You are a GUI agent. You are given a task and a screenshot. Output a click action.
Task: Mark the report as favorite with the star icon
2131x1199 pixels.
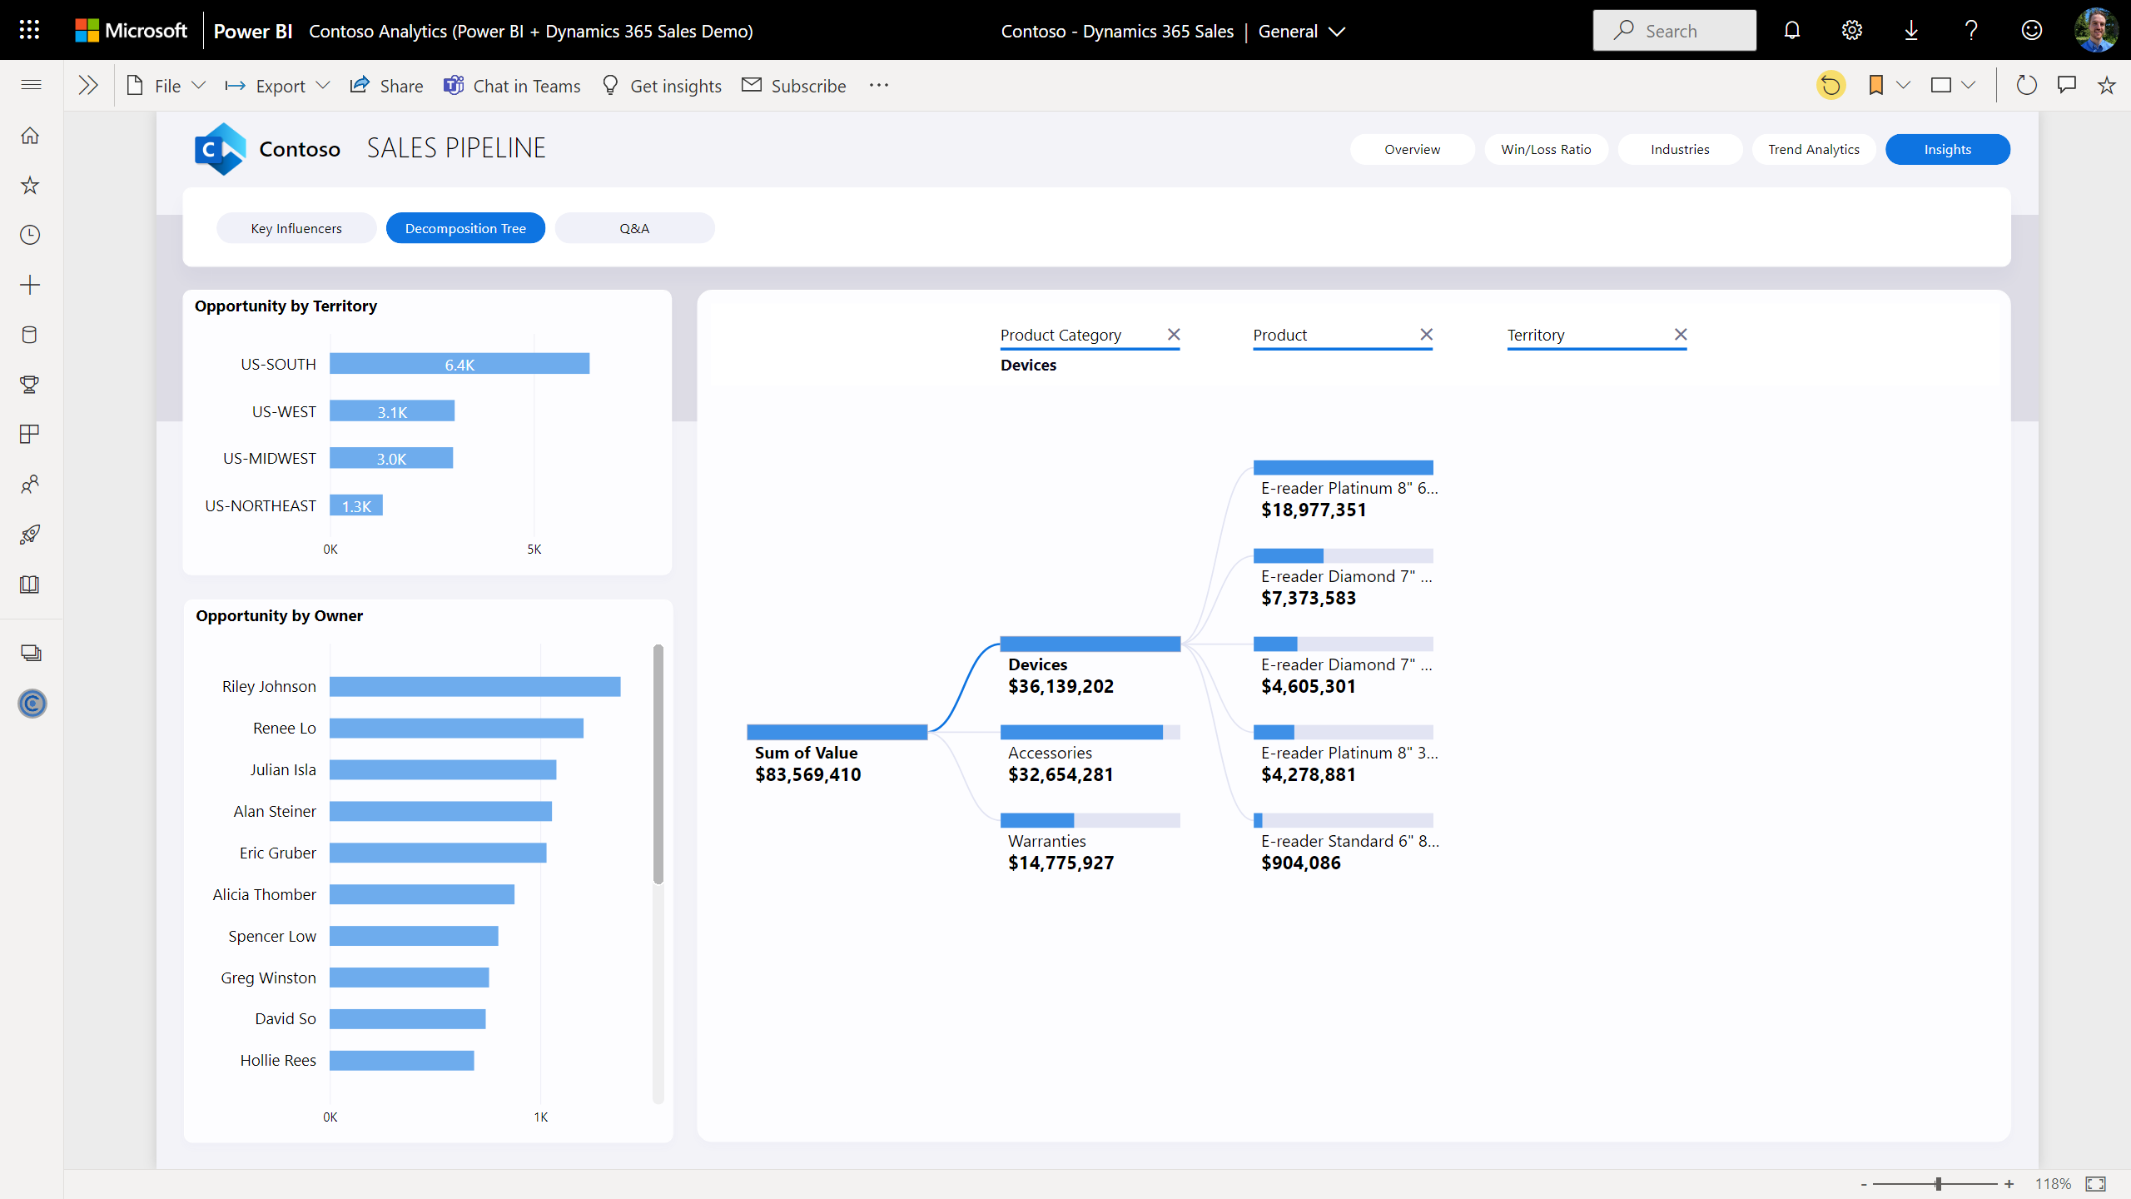pos(2106,84)
